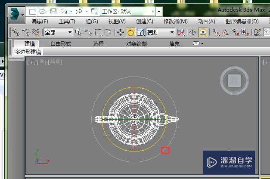Viewport: 270px width, 179px height.
Task: Switch to the 建模 ribbon tab
Action: (x=26, y=43)
